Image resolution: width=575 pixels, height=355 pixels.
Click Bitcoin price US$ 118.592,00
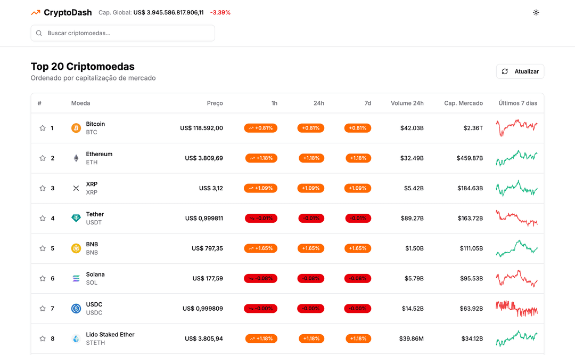click(x=201, y=128)
